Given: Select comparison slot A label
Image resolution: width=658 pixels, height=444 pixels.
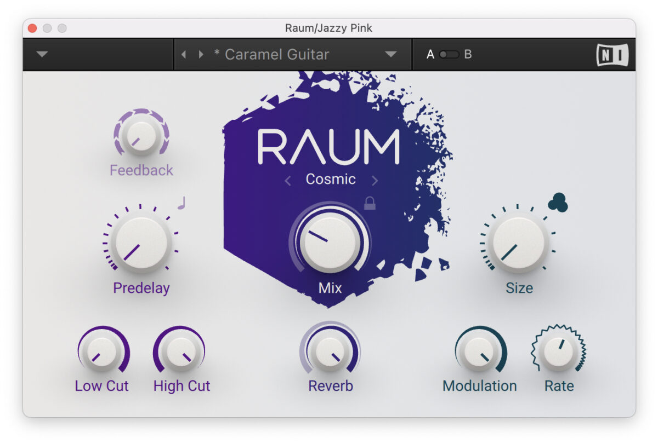Looking at the screenshot, I should pyautogui.click(x=430, y=54).
